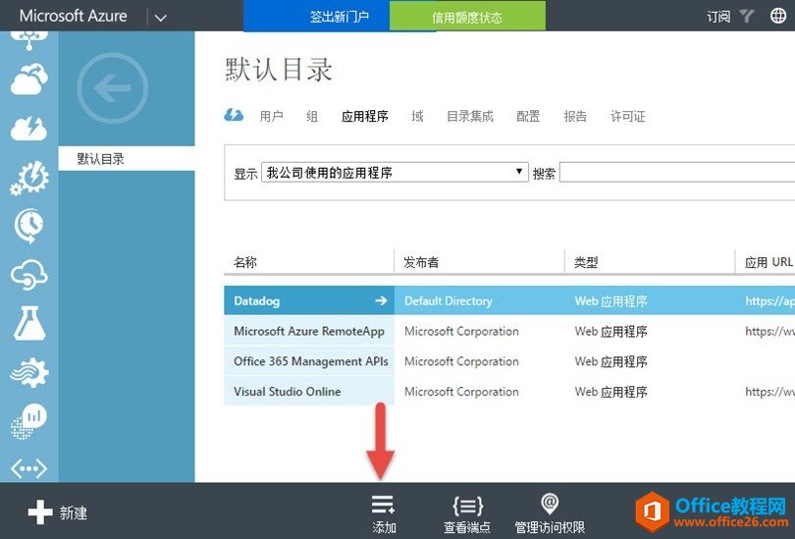Click the arrow next to Datadog
Viewport: 795px width, 539px height.
click(381, 300)
